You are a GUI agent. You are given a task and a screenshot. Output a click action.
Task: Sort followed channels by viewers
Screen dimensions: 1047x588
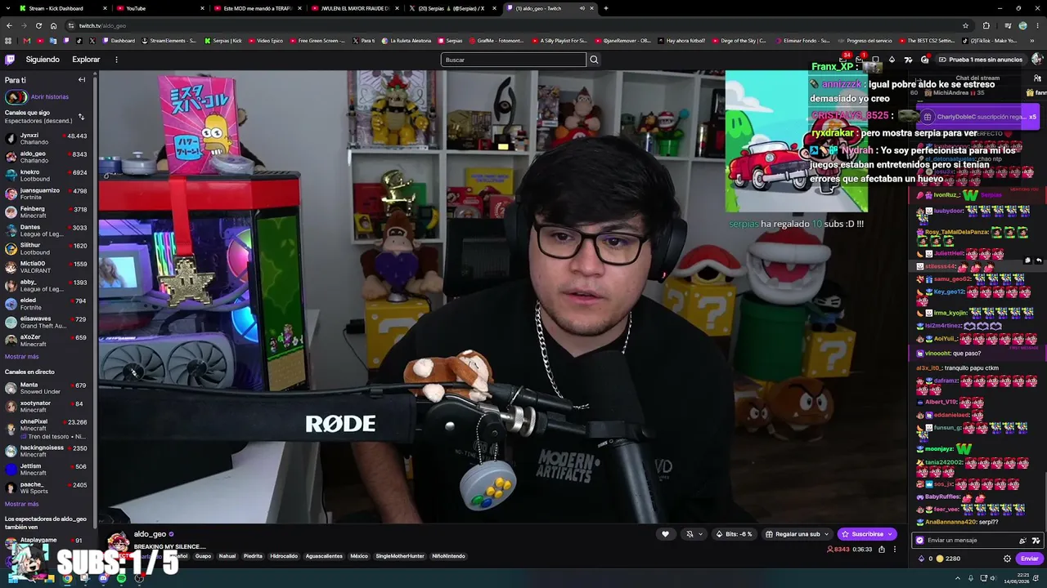(81, 117)
